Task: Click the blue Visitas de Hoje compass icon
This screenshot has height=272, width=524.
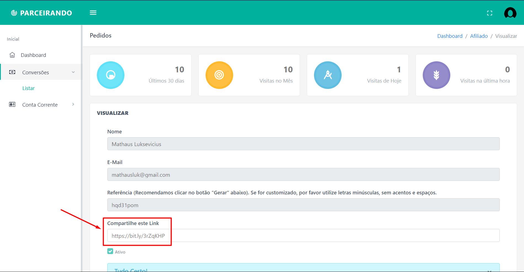Action: 328,75
